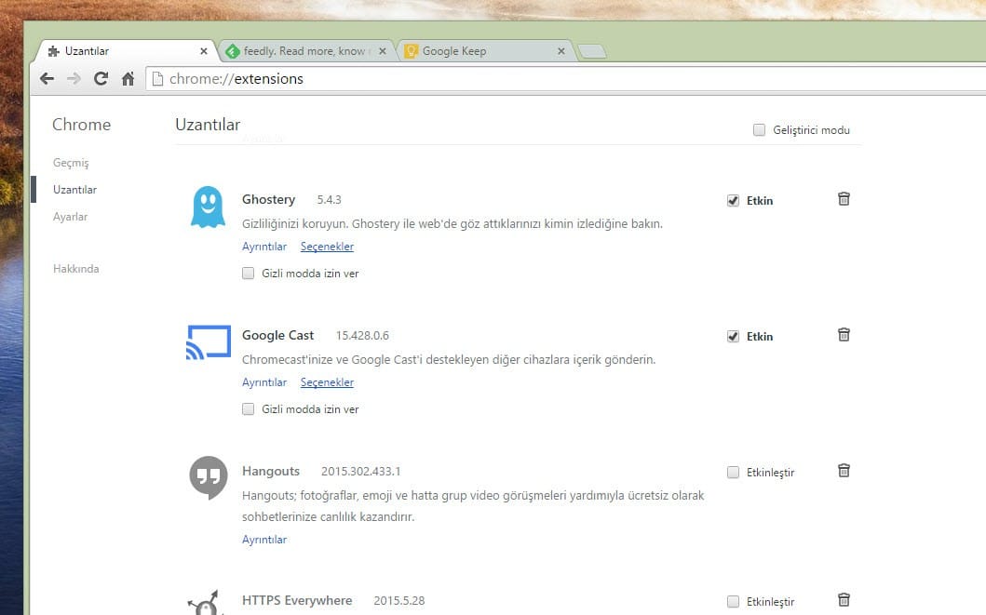The image size is (986, 615).
Task: Go to the home page icon
Action: pos(128,79)
